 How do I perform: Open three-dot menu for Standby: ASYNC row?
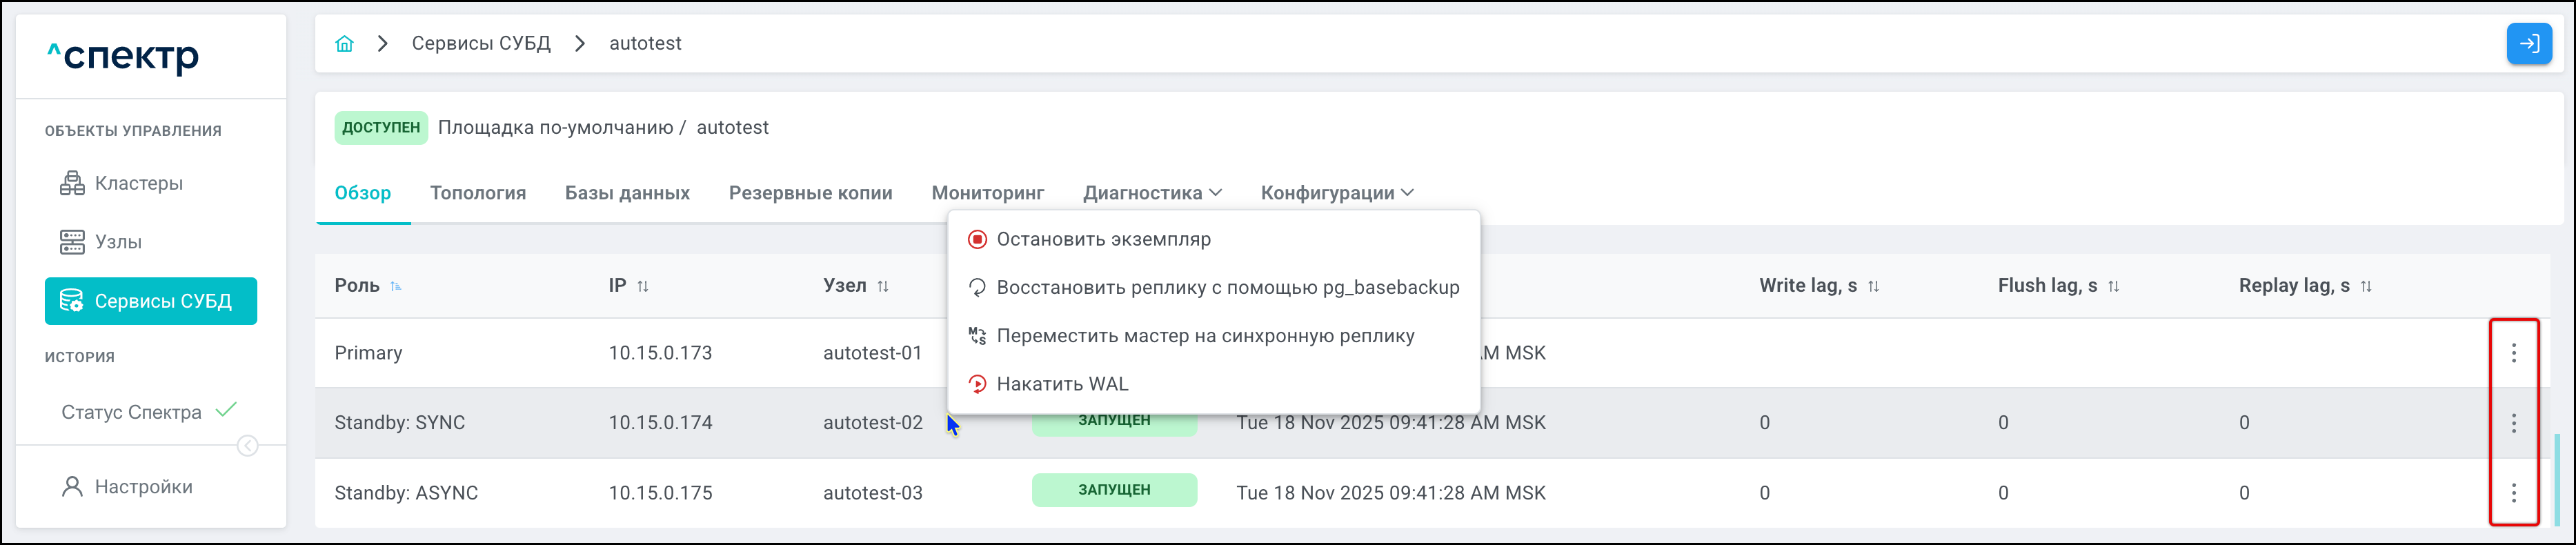click(2513, 493)
